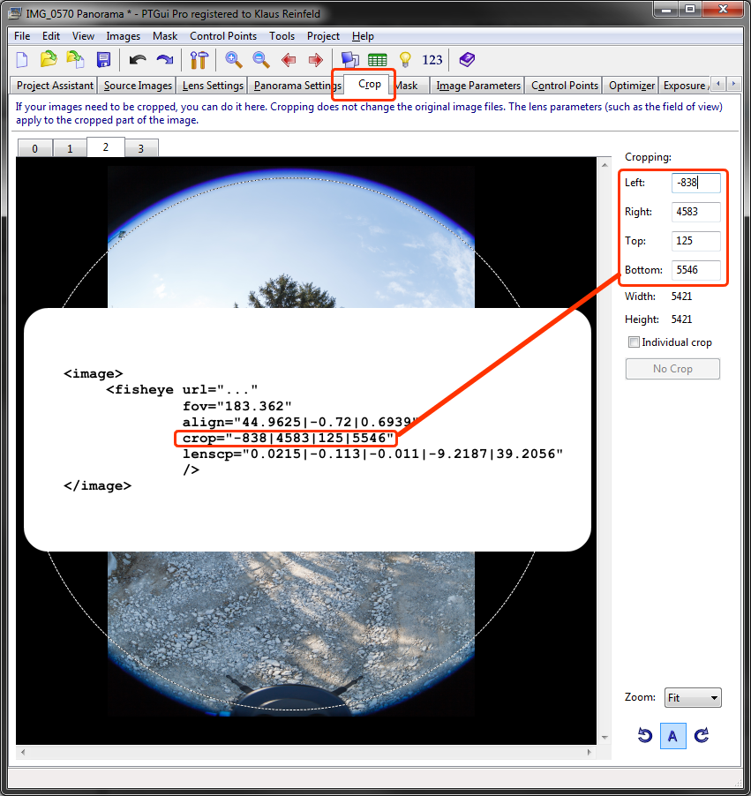
Task: Click the Undo arrow in toolbar
Action: (137, 60)
